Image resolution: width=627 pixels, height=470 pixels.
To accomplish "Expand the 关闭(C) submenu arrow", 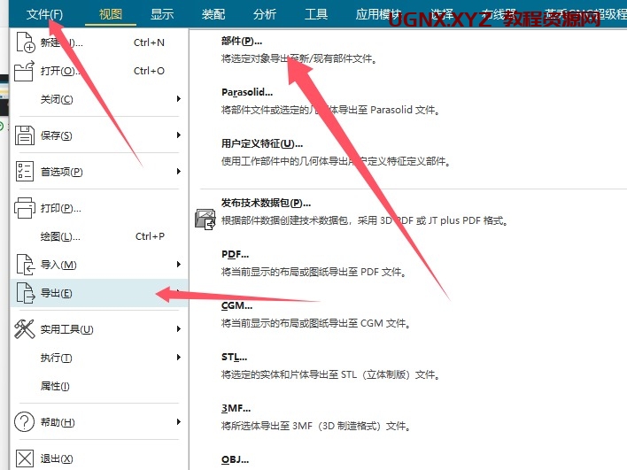I will tap(179, 99).
